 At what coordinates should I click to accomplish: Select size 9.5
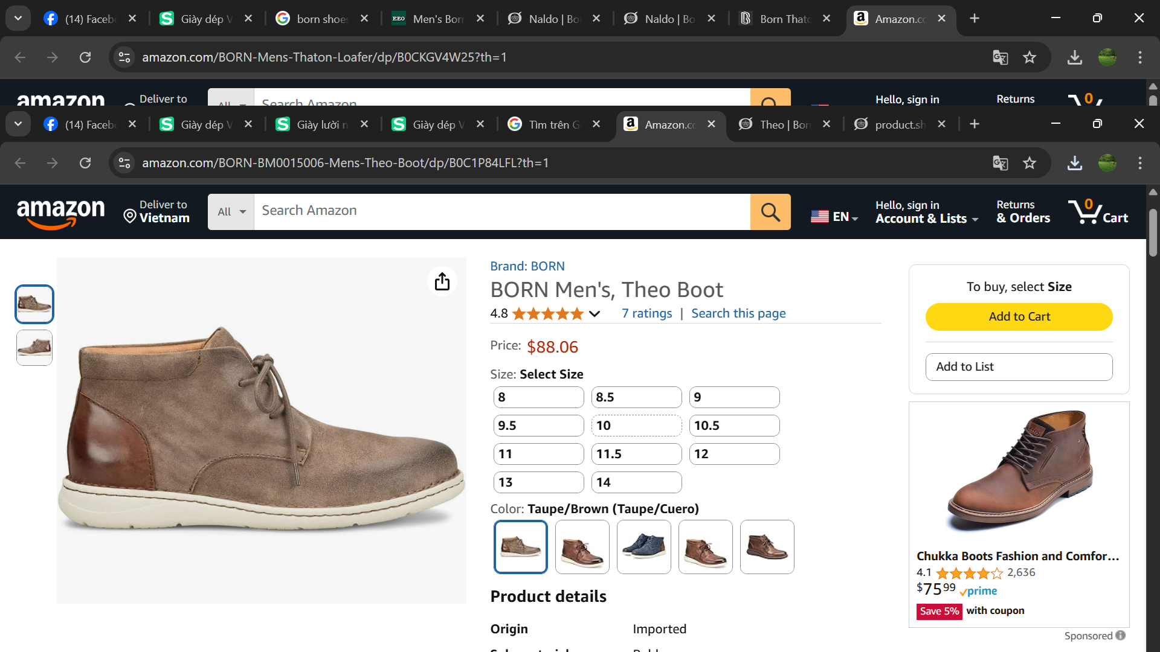538,426
